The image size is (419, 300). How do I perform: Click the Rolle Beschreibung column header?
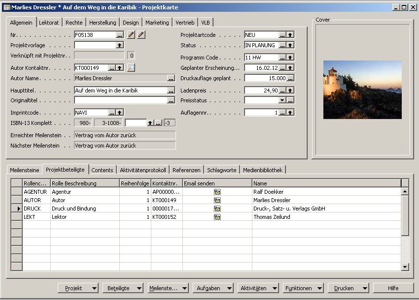[x=85, y=183]
